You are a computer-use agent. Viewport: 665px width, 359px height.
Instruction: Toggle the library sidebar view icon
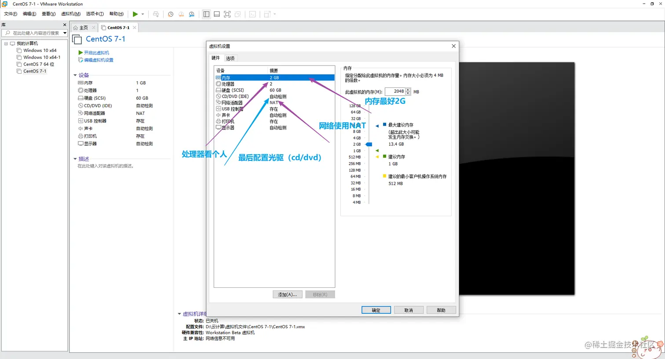coord(206,14)
